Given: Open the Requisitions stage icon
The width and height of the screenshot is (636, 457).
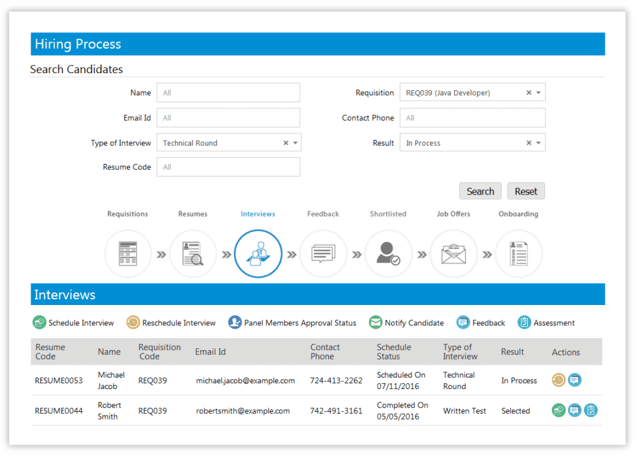Looking at the screenshot, I should point(128,254).
